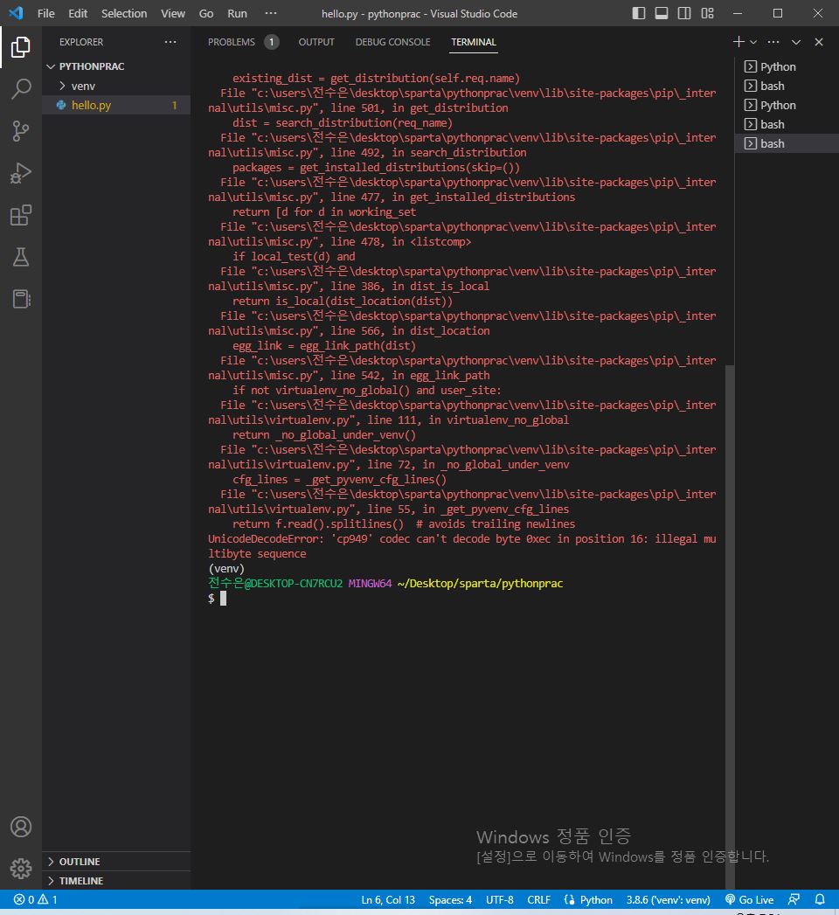The width and height of the screenshot is (839, 915).
Task: Click errors and warnings status indicator
Action: coord(36,899)
